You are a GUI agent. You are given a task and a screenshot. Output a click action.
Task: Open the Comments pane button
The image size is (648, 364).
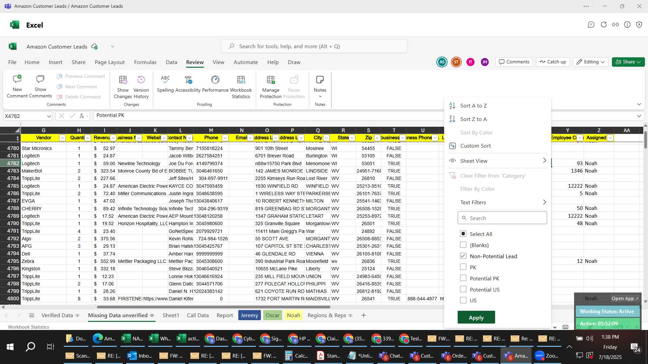(514, 62)
